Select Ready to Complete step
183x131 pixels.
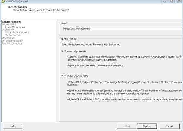pos(12,43)
